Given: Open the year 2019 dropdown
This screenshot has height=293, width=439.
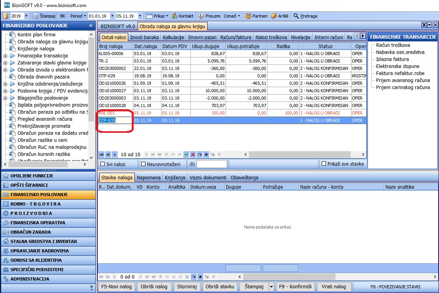Looking at the screenshot, I should 26,16.
